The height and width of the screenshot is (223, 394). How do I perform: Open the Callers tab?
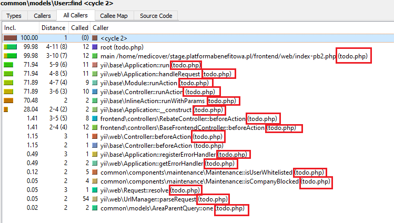pos(43,16)
